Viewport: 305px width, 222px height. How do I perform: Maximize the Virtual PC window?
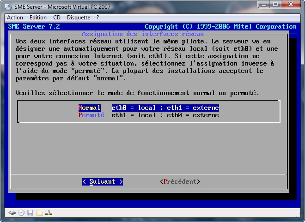pyautogui.click(x=275, y=4)
